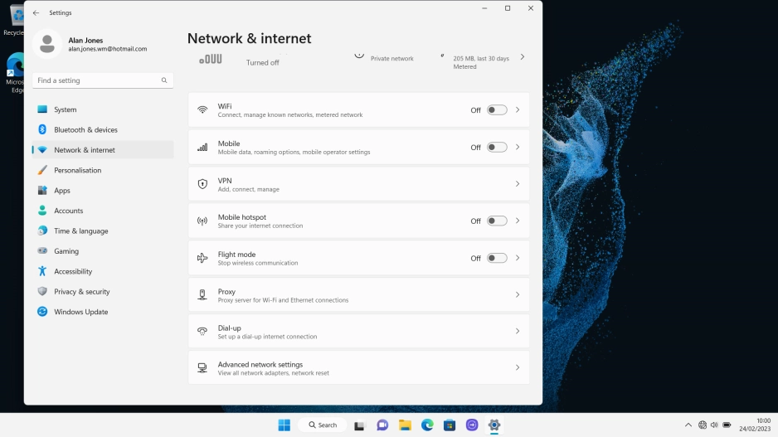Toggle Mobile hotspot on
The image size is (778, 437).
click(x=496, y=221)
